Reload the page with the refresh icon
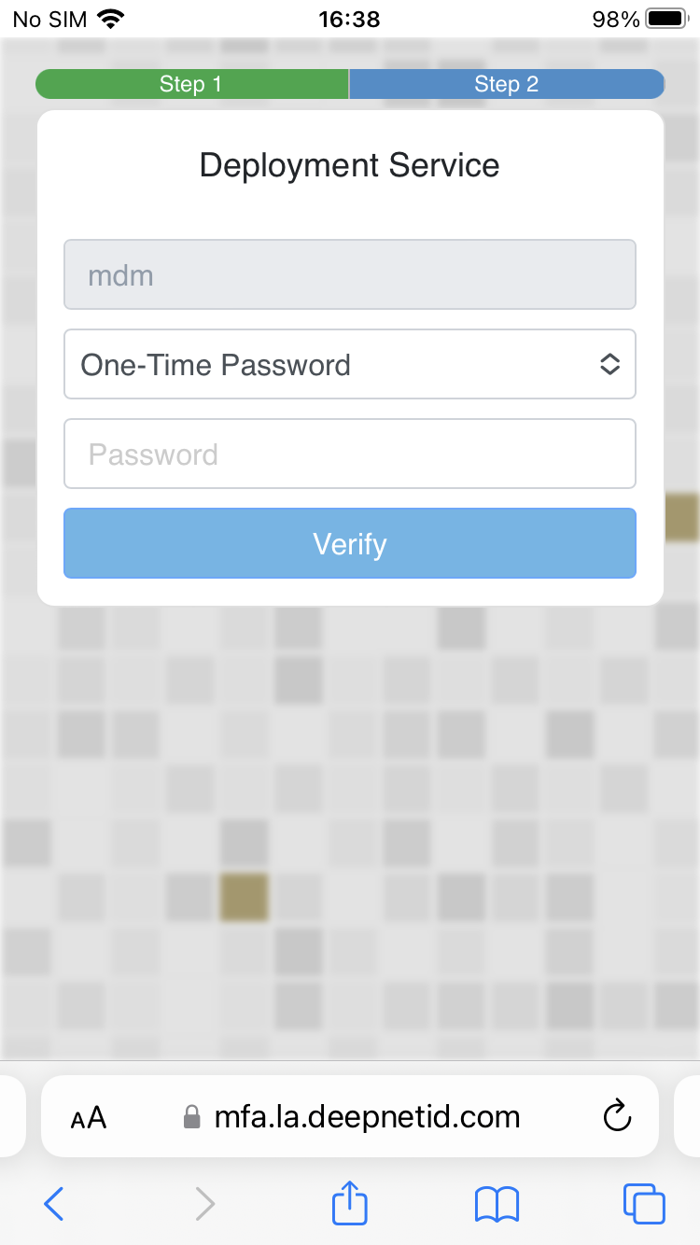Image resolution: width=700 pixels, height=1245 pixels. (x=618, y=1116)
